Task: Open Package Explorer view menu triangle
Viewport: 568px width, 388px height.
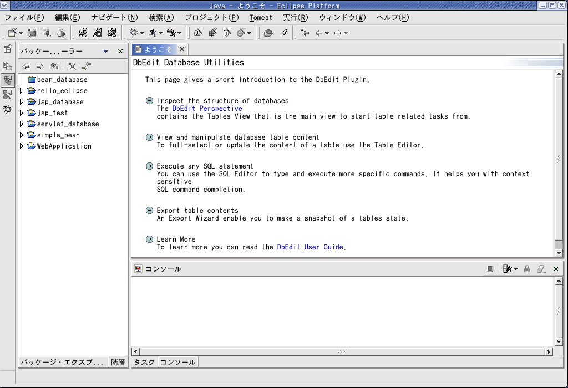Action: coord(106,52)
